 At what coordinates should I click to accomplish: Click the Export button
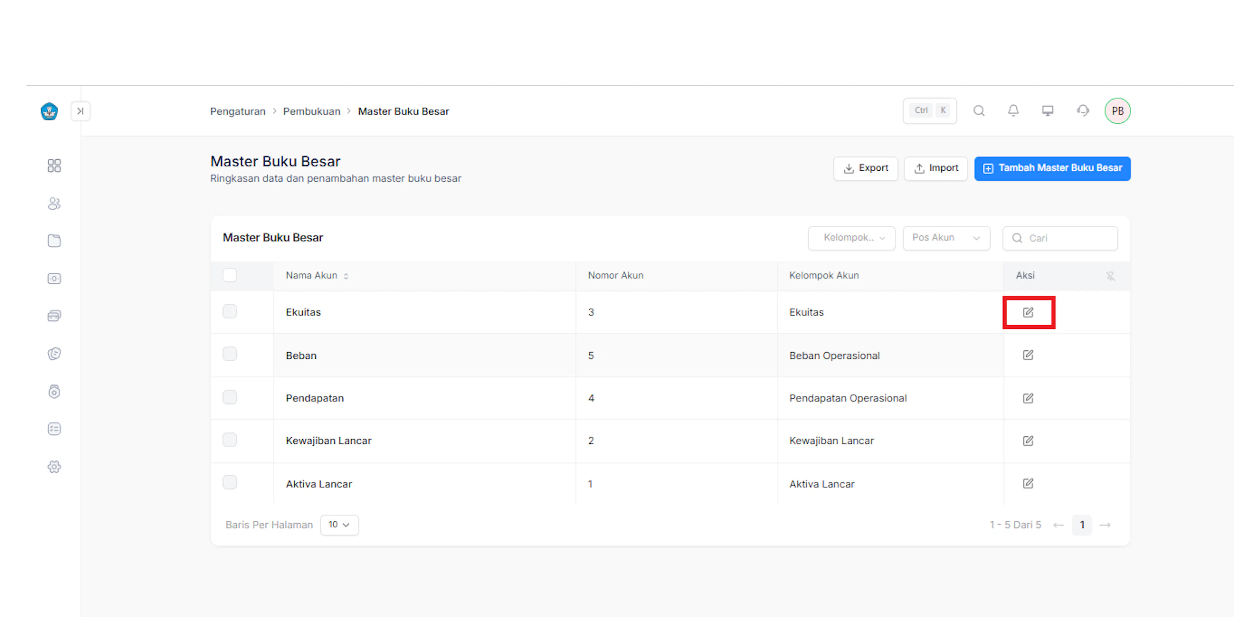point(865,169)
